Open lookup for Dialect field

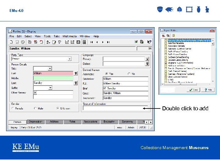click(x=147, y=64)
